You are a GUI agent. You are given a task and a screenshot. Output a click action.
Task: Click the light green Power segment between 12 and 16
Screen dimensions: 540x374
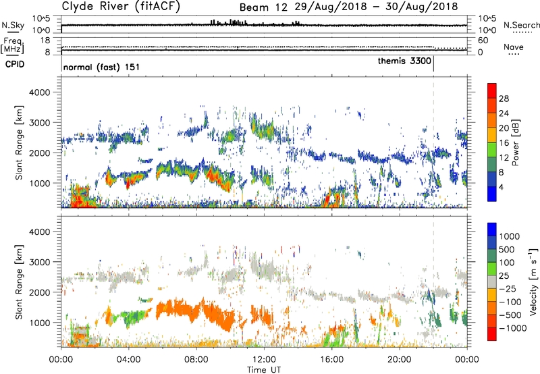pos(492,150)
